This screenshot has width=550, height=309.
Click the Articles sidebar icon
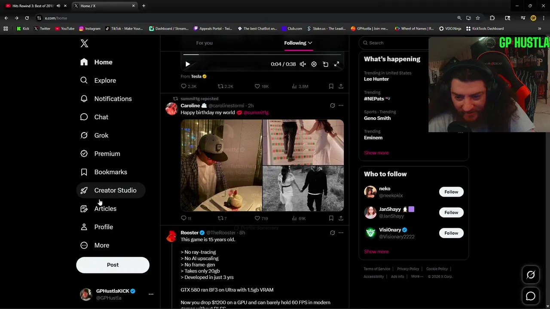click(x=84, y=209)
